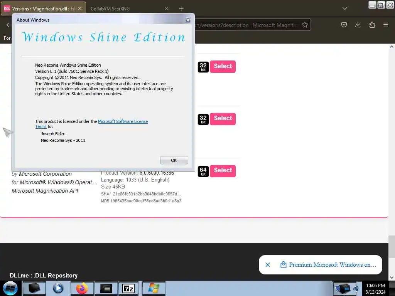
Task: Click the Size 45KB text
Action: pos(113,187)
